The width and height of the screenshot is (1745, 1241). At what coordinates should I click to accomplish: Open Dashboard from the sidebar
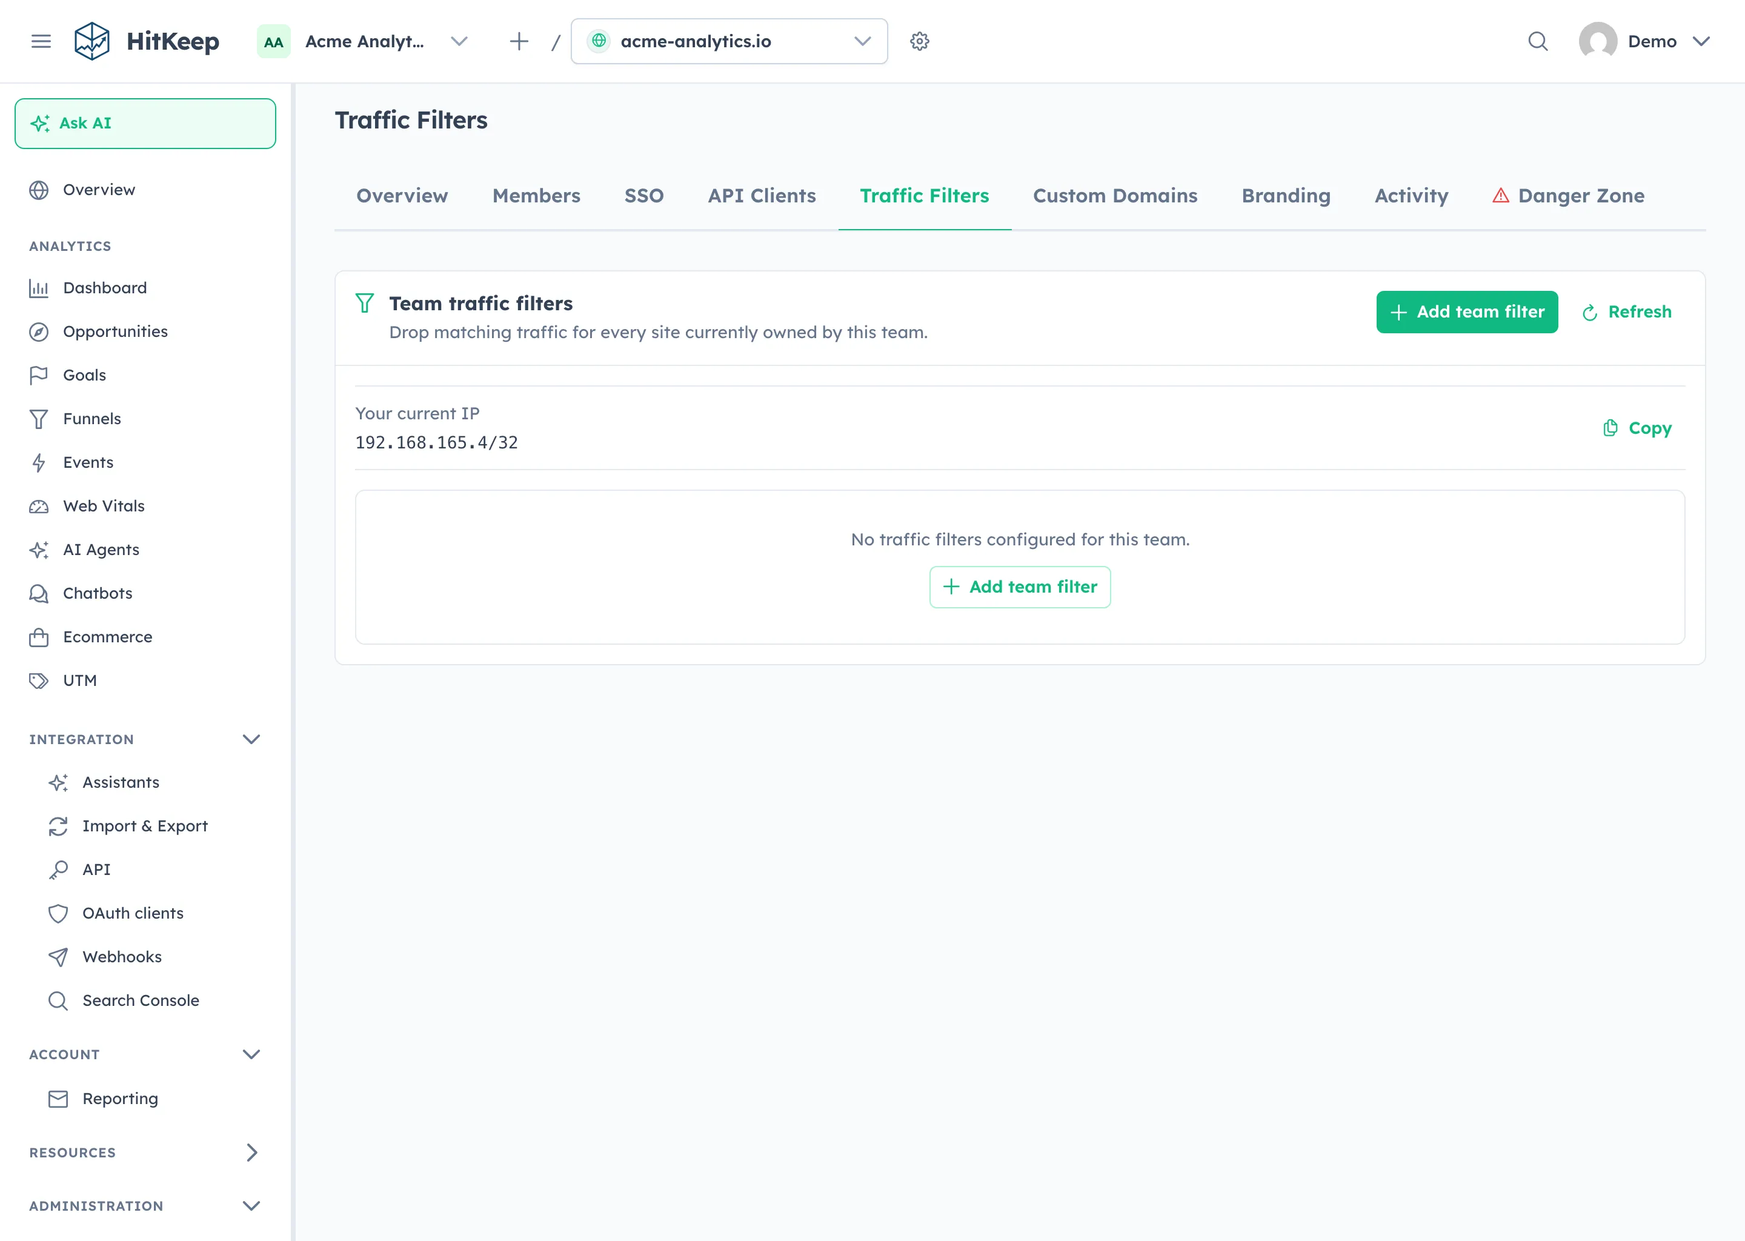(x=145, y=288)
